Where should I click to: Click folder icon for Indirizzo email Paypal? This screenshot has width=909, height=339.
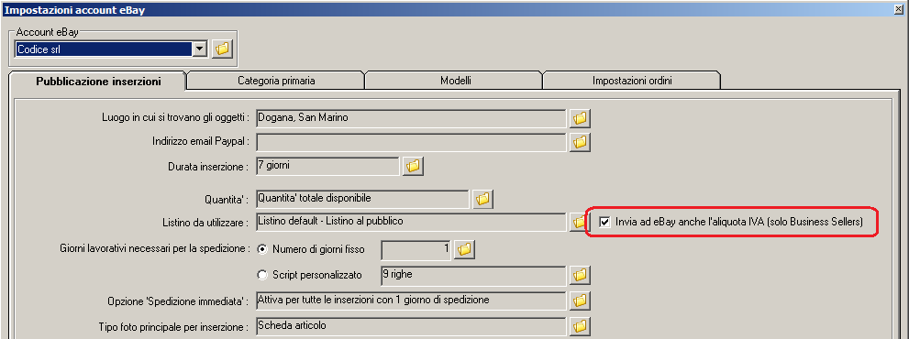point(580,142)
